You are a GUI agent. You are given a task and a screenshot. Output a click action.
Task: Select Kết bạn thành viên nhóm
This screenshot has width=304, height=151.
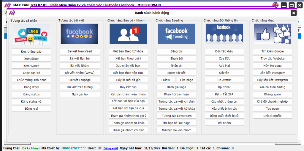(128, 94)
